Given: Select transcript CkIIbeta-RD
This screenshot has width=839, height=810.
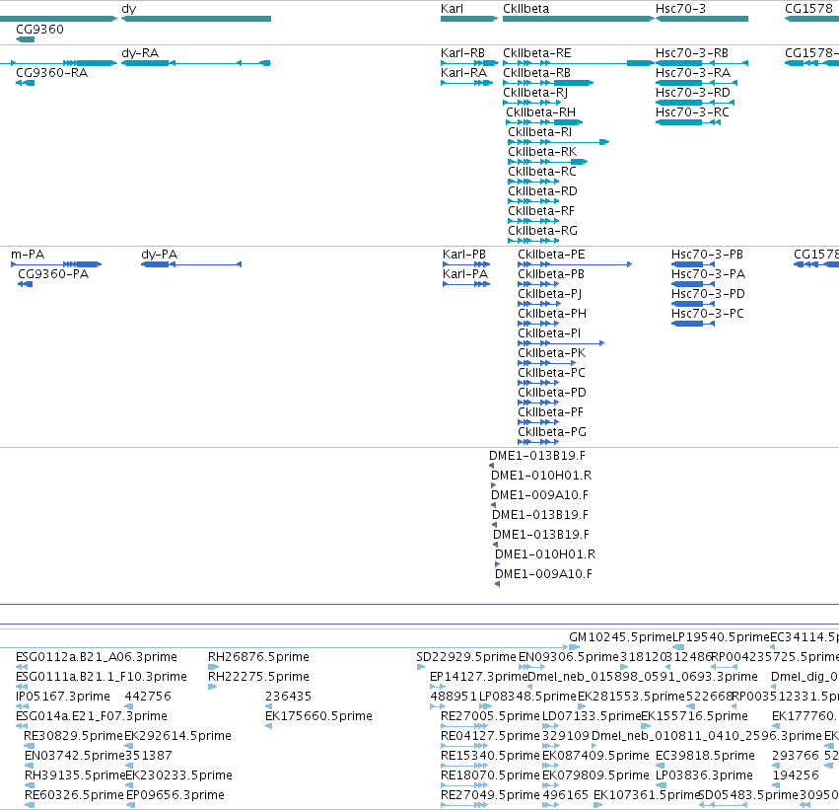Looking at the screenshot, I should tap(533, 202).
